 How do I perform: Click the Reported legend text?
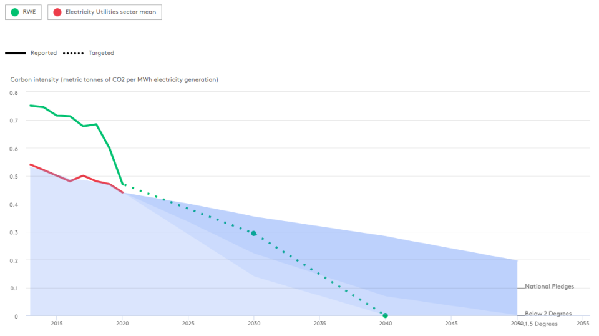[x=44, y=53]
